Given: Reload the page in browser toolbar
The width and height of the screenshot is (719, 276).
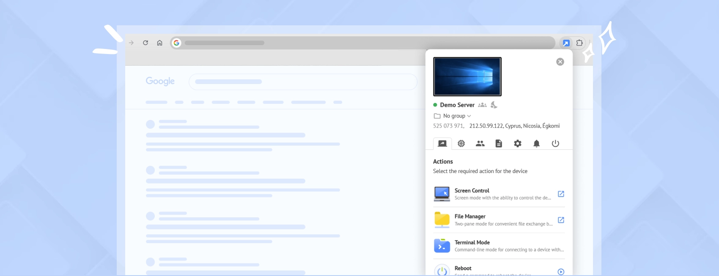Looking at the screenshot, I should [145, 43].
